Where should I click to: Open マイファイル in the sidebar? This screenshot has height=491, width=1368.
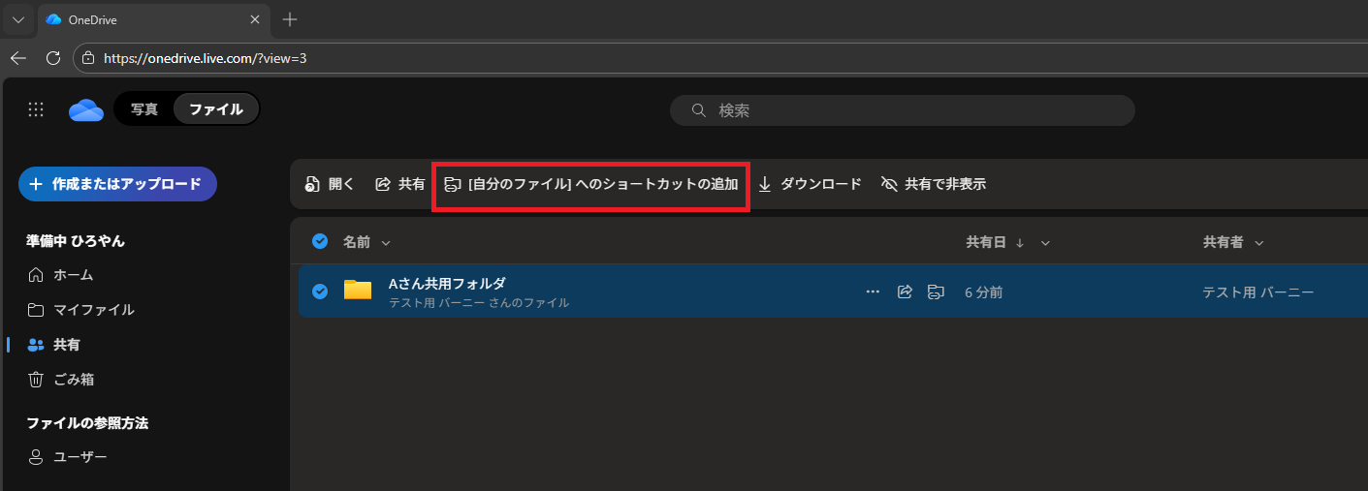pos(93,310)
